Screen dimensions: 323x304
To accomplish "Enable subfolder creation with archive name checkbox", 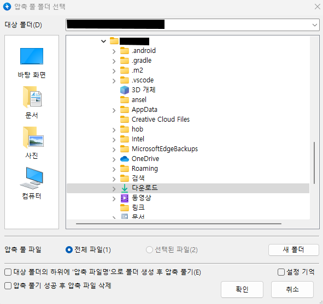I will [8, 272].
